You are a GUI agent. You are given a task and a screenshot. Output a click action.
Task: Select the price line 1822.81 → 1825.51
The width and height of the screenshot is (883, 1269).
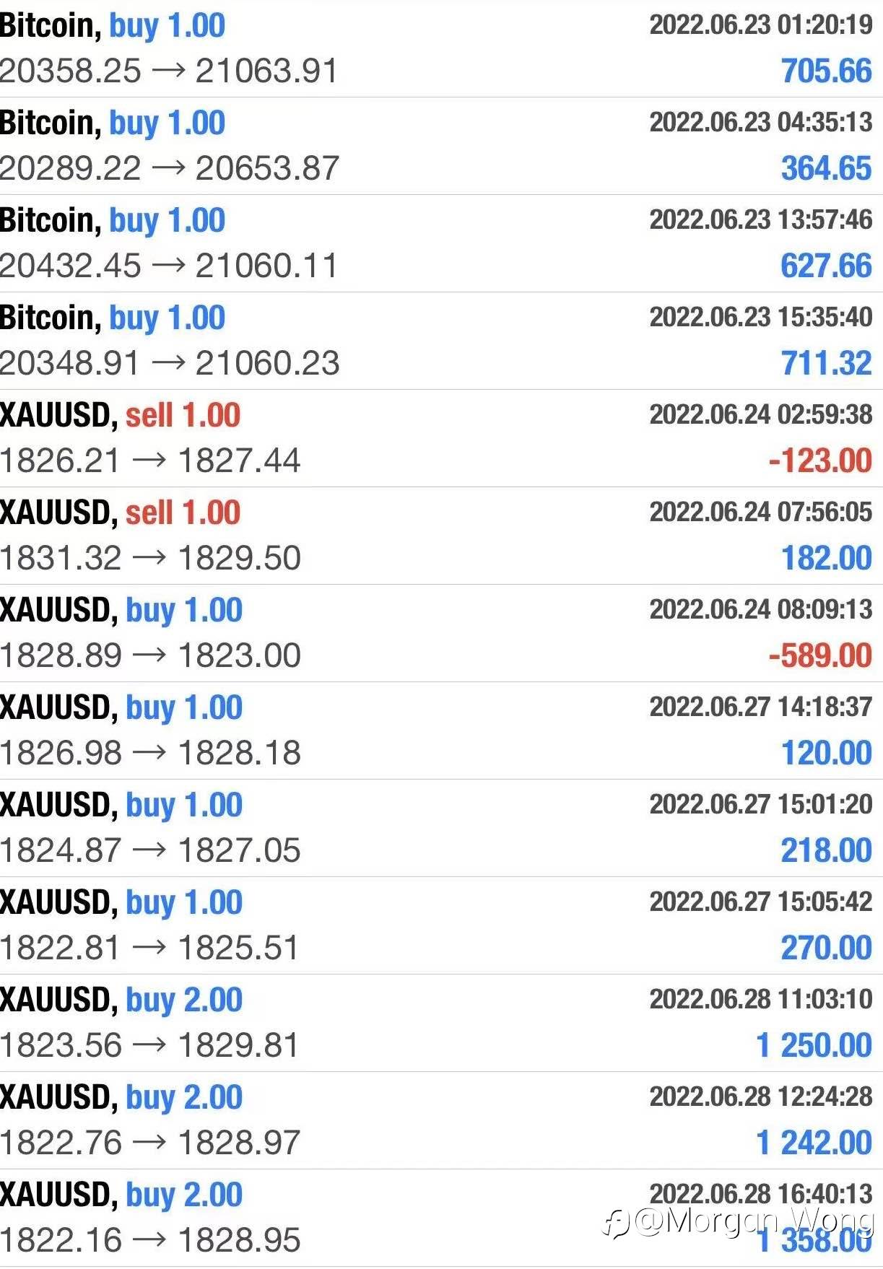click(x=149, y=949)
